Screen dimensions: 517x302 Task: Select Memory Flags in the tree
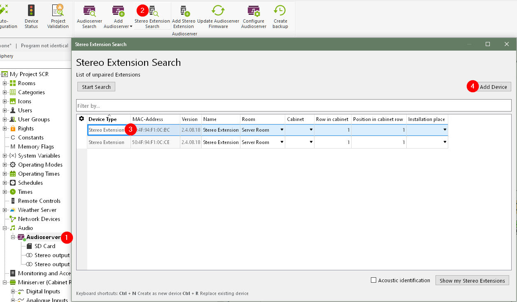[36, 146]
